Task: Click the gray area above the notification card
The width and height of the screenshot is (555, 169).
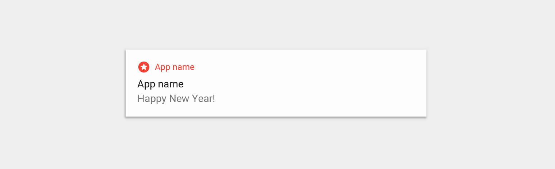Action: coord(276,25)
